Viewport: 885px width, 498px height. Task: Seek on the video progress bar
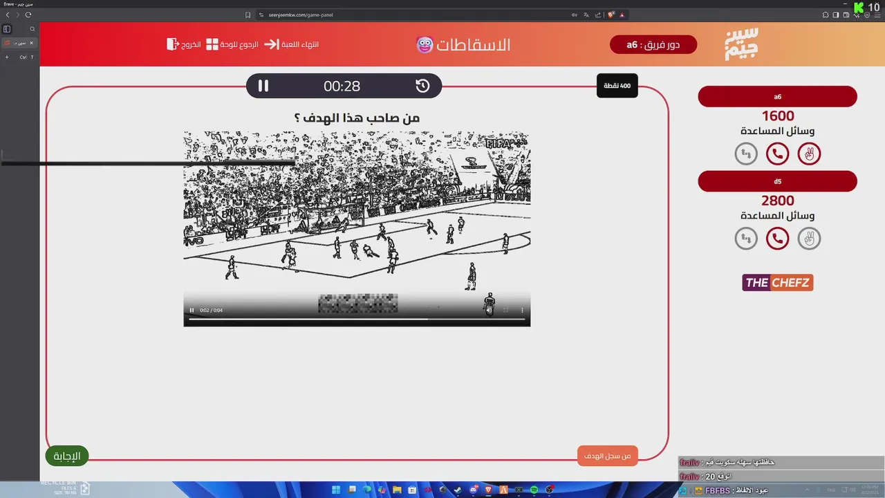(357, 319)
